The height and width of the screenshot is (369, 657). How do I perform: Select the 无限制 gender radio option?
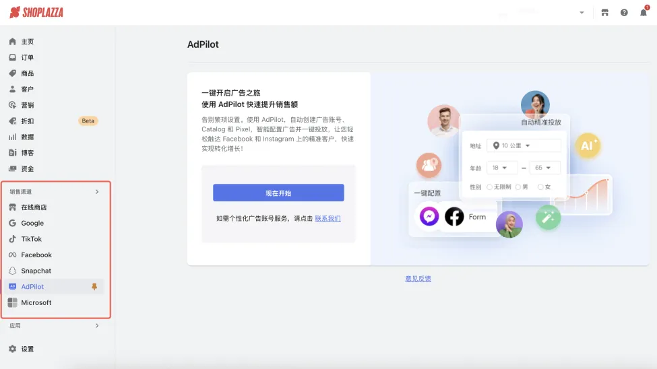pyautogui.click(x=489, y=187)
